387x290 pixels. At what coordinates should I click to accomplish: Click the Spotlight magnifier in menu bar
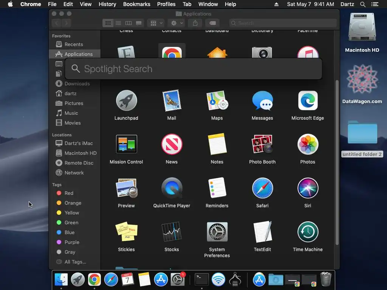362,4
